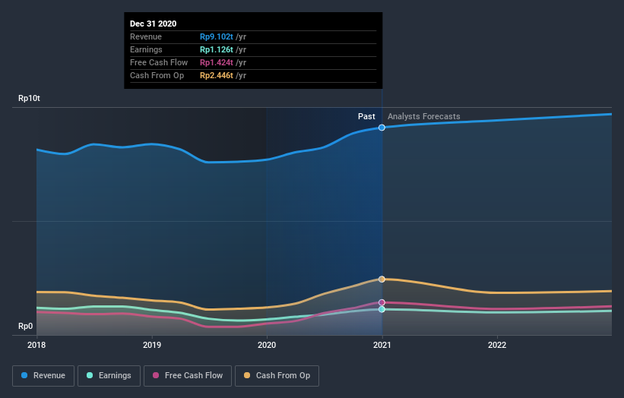Click the Rp1.424t free cash flow value
Viewport: 624px width, 398px height.
[217, 62]
